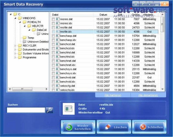Check the box for benchhd.dat
The image size is (173, 137).
tap(53, 53)
